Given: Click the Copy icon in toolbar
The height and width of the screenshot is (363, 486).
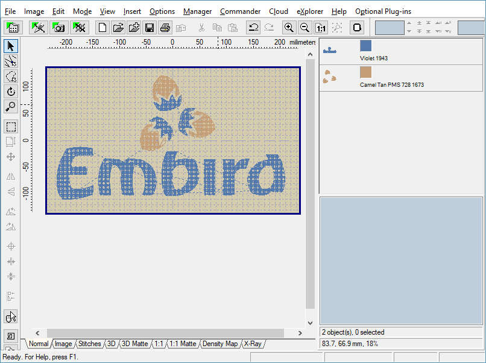Looking at the screenshot, I should 217,28.
